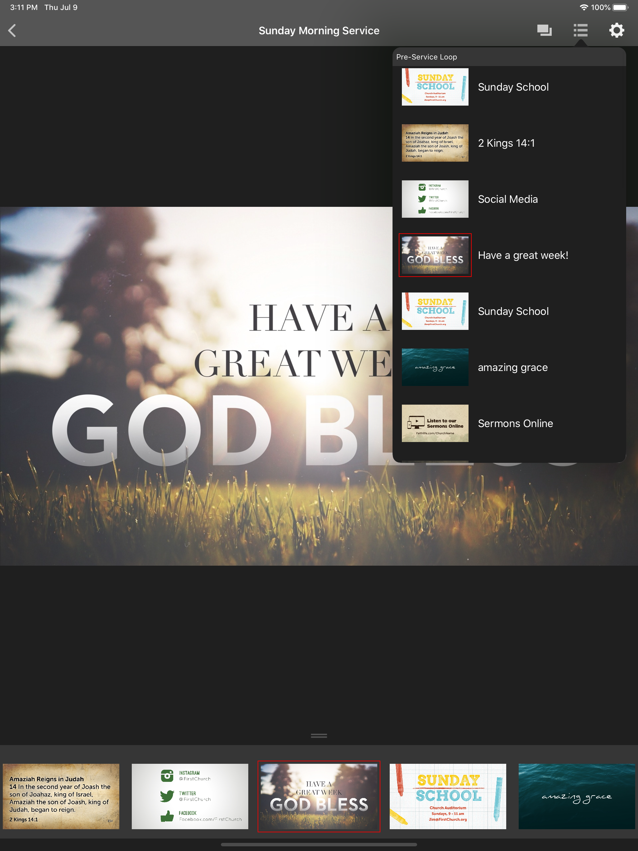Open the settings gear icon

point(616,31)
